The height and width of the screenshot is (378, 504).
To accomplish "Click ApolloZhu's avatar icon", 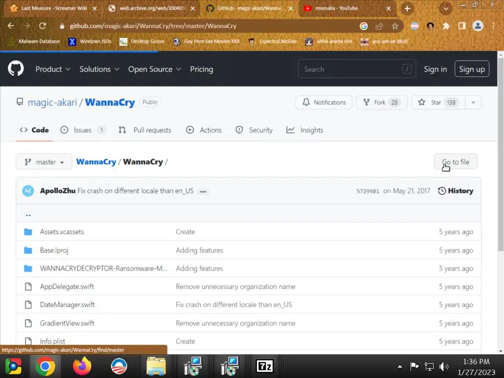I will pos(28,190).
